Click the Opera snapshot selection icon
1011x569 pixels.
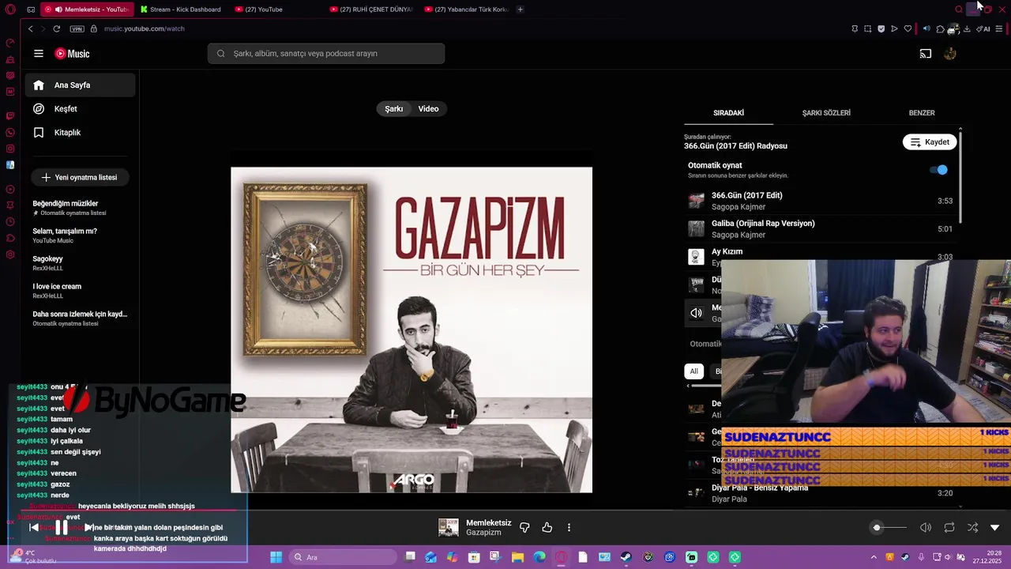[x=868, y=28]
